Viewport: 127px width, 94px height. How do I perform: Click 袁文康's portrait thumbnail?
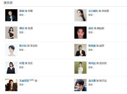pos(81,85)
